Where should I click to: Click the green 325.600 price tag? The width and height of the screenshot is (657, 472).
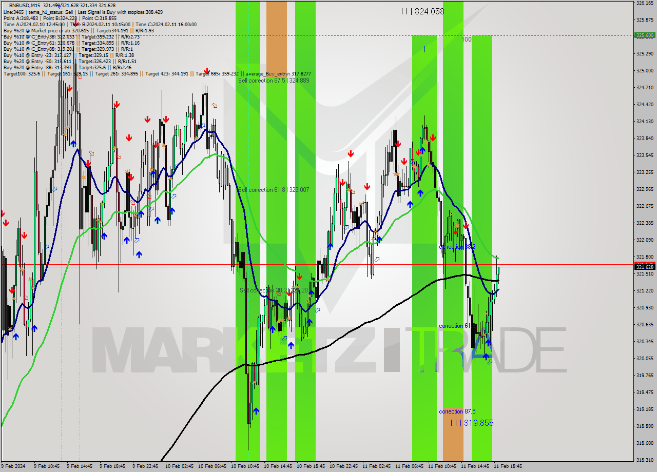tap(645, 35)
